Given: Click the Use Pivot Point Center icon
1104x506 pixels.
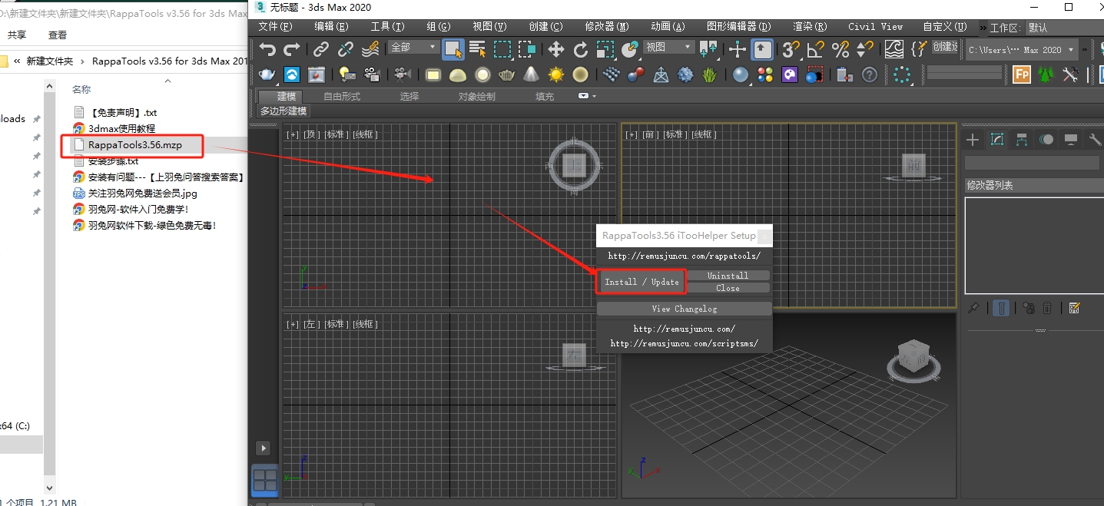Looking at the screenshot, I should click(708, 50).
